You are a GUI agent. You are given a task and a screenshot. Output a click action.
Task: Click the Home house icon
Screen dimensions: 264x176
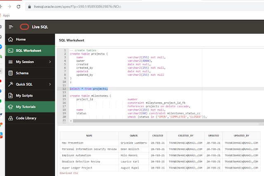pyautogui.click(x=10, y=40)
